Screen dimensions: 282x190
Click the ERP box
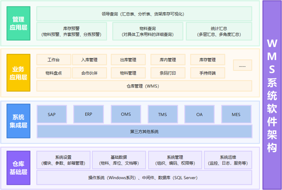click(x=89, y=114)
